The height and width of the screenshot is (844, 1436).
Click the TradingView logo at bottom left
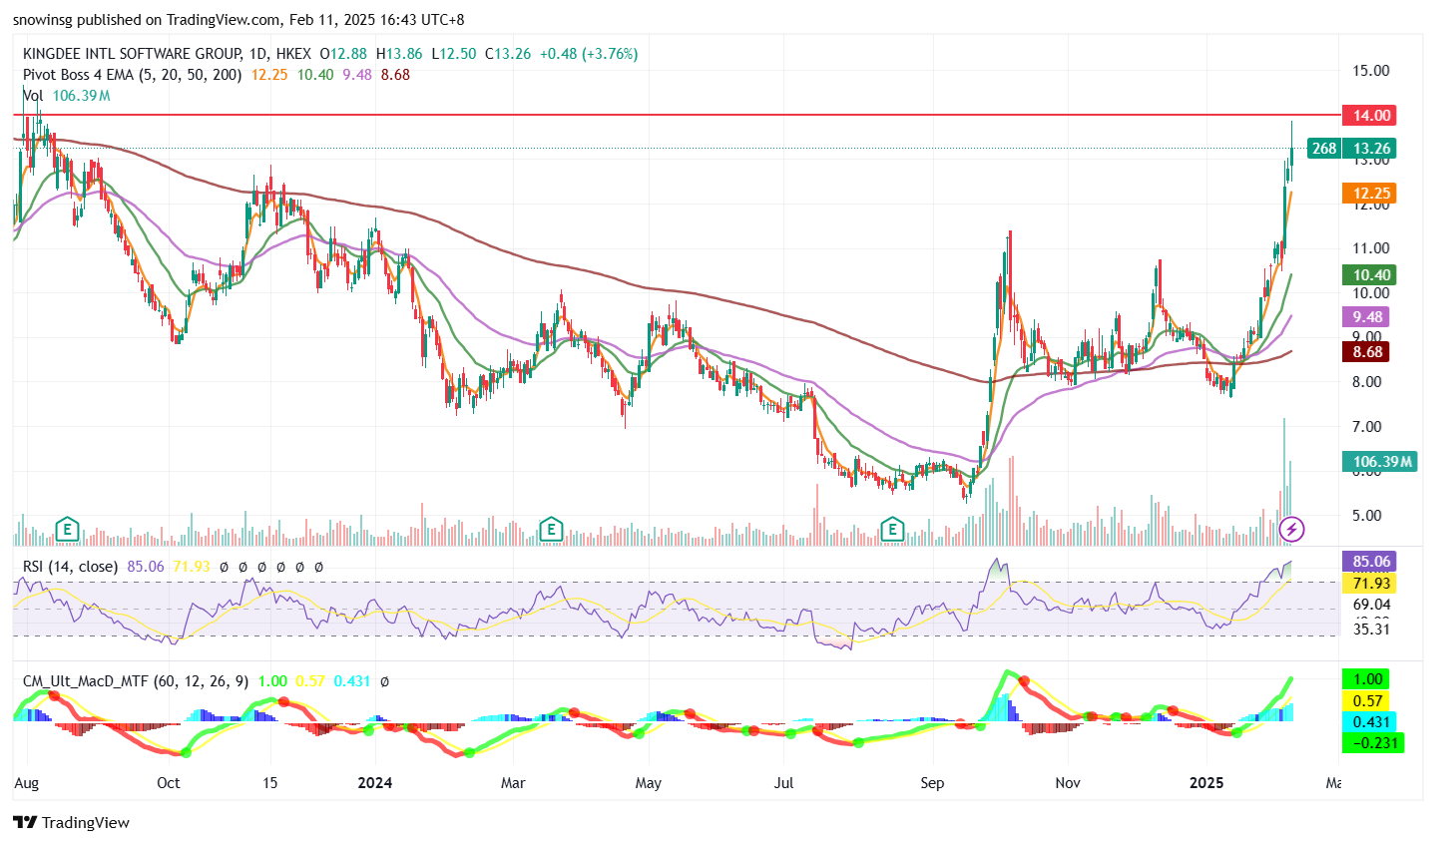click(72, 822)
